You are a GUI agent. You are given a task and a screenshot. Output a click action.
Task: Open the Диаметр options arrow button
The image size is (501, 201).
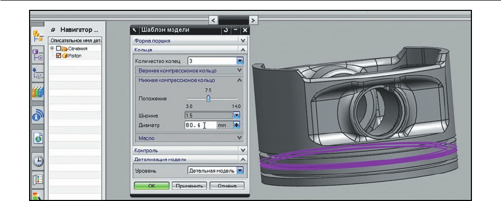click(236, 125)
